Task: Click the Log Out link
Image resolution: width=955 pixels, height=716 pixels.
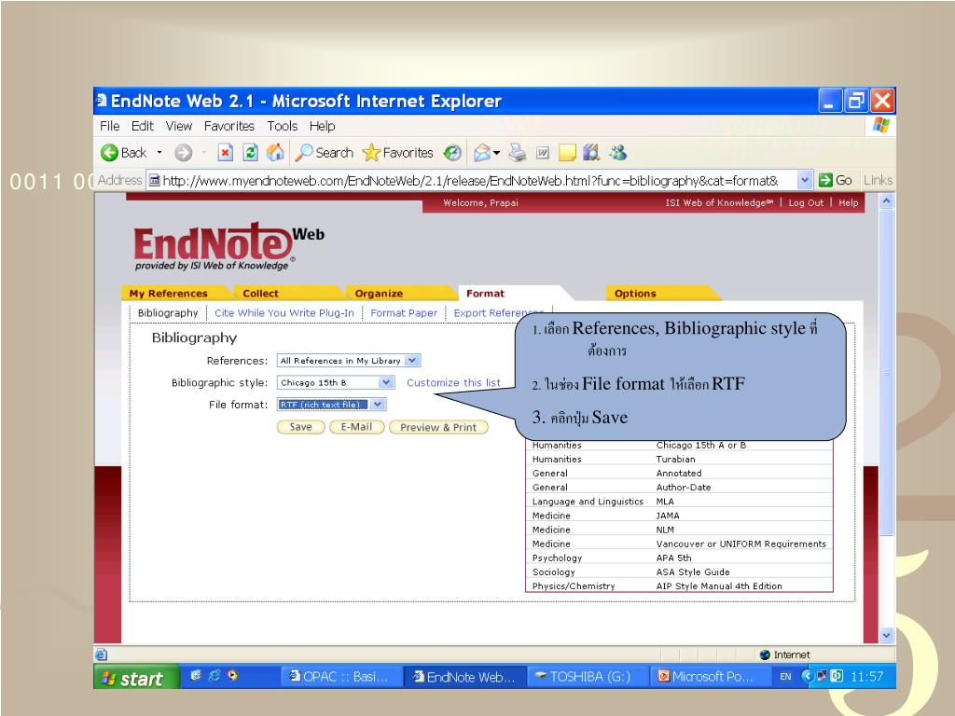Action: pyautogui.click(x=806, y=202)
